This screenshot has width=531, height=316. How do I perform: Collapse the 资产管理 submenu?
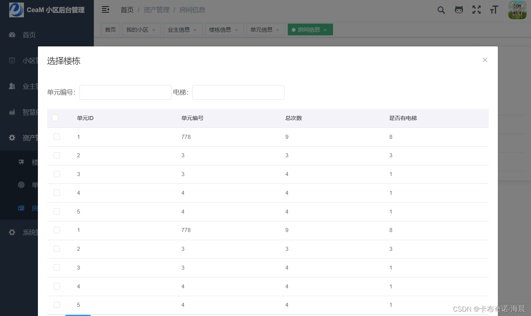click(12, 138)
